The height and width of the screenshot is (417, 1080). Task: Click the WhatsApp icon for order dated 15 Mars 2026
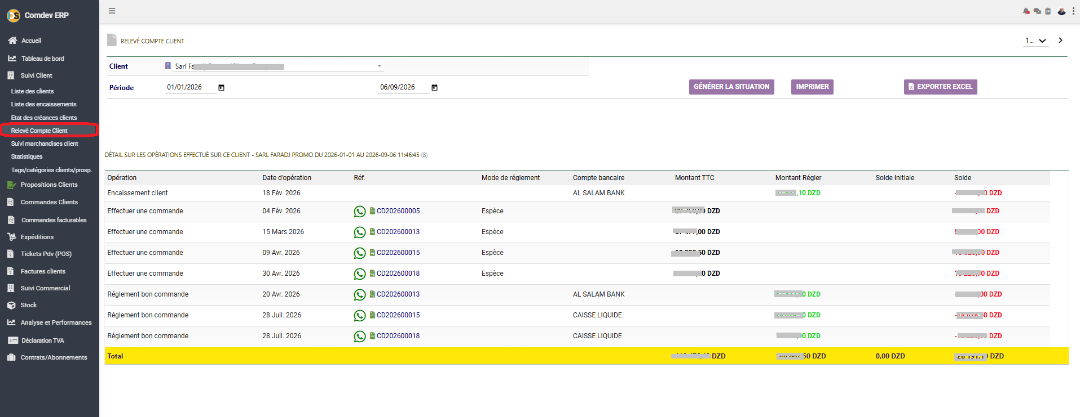[x=360, y=232]
